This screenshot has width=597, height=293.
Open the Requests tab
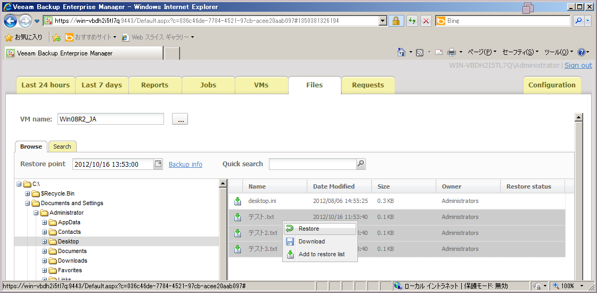368,85
